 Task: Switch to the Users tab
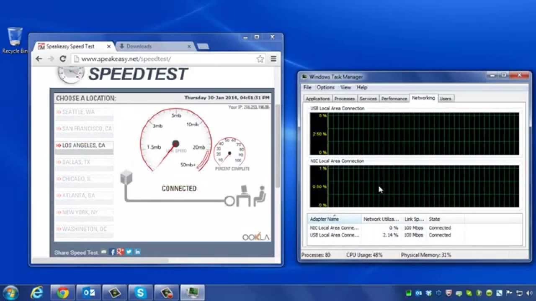click(x=446, y=99)
